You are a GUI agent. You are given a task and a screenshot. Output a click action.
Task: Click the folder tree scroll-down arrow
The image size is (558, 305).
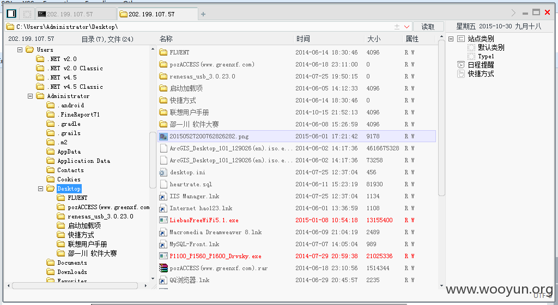point(153,279)
